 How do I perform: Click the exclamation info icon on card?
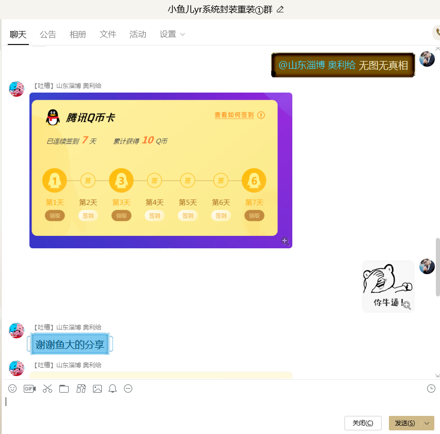[261, 115]
